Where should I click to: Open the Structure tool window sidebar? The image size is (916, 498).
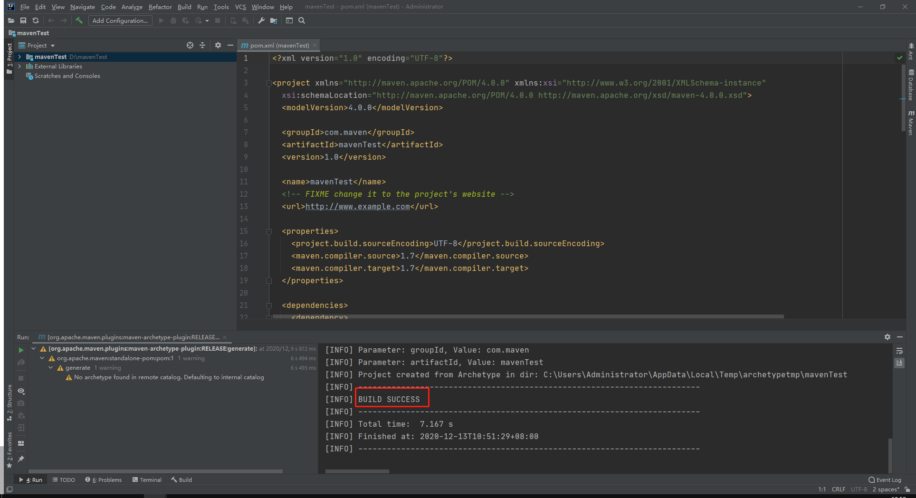pyautogui.click(x=10, y=402)
